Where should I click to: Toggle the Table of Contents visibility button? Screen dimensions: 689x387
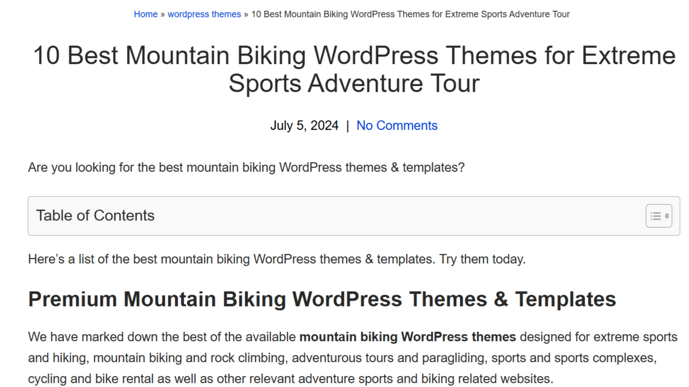point(659,216)
